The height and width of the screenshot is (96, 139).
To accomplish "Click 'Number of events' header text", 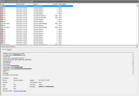I will pyautogui.click(x=20, y=2).
